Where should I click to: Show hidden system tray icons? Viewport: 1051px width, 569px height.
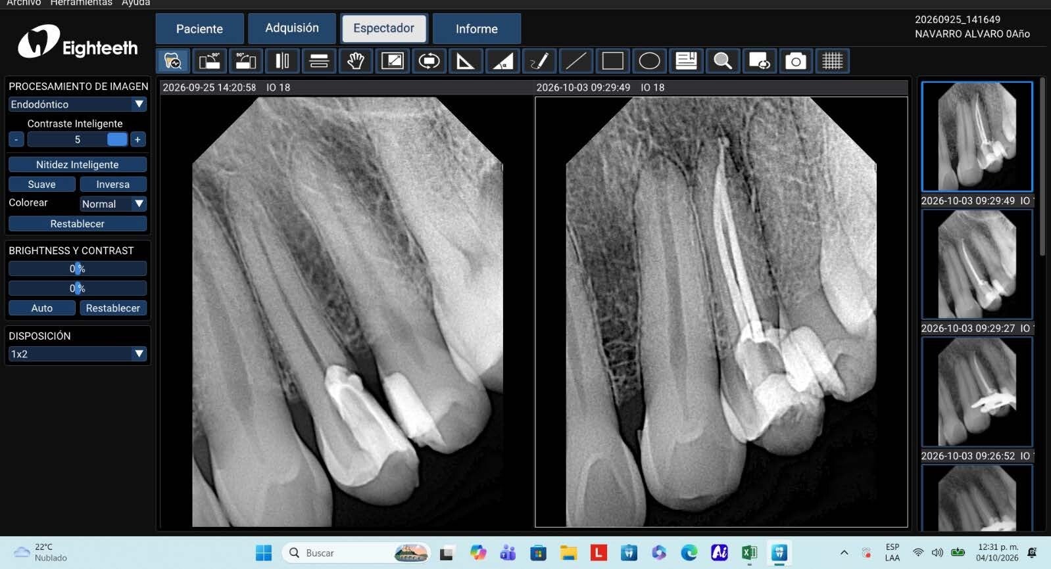pyautogui.click(x=844, y=553)
